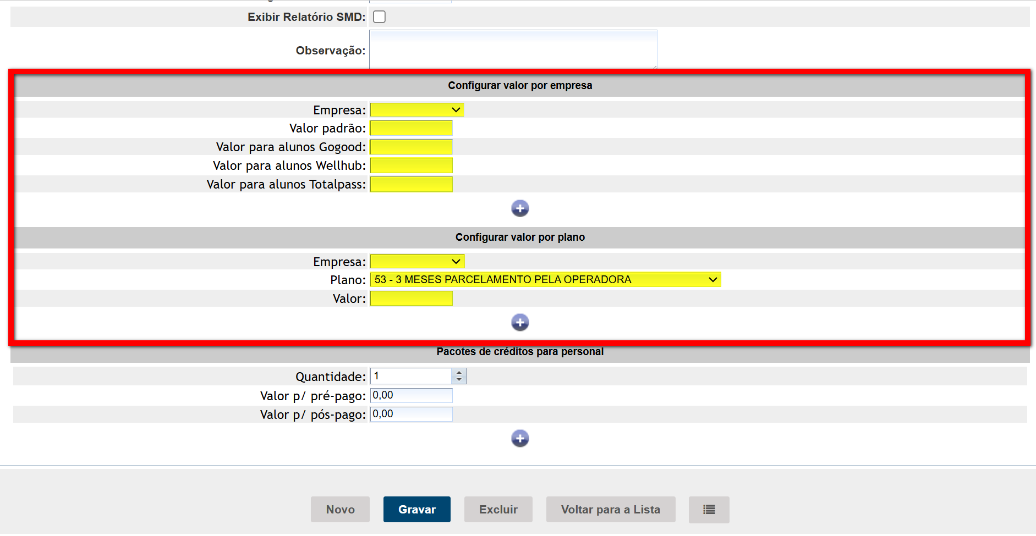Select the Valor para alunos Gogood field
The height and width of the screenshot is (536, 1036).
[411, 147]
